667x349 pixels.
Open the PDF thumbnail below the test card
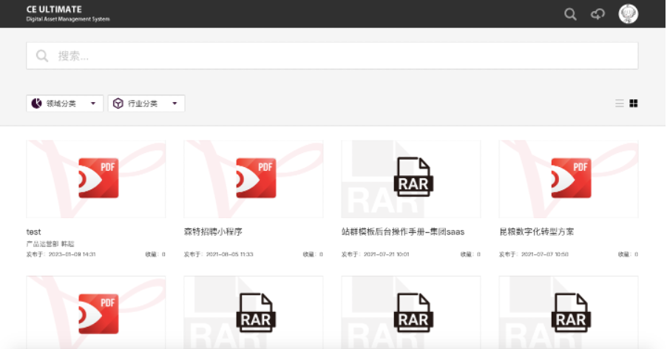96,313
